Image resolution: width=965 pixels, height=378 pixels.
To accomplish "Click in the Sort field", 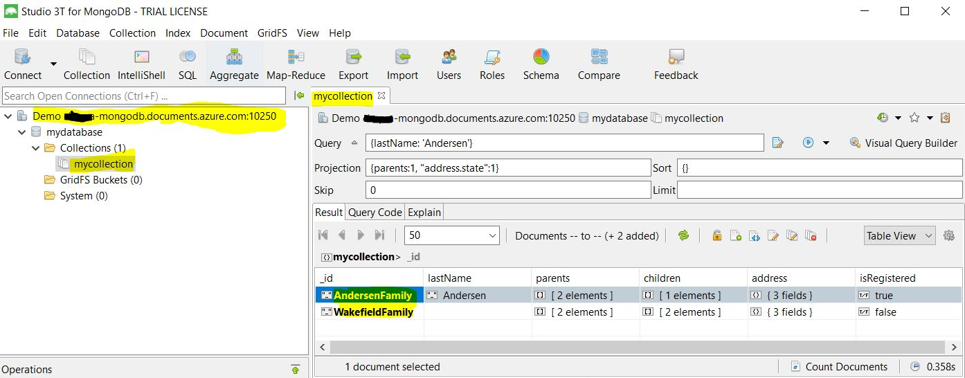I will [x=820, y=168].
